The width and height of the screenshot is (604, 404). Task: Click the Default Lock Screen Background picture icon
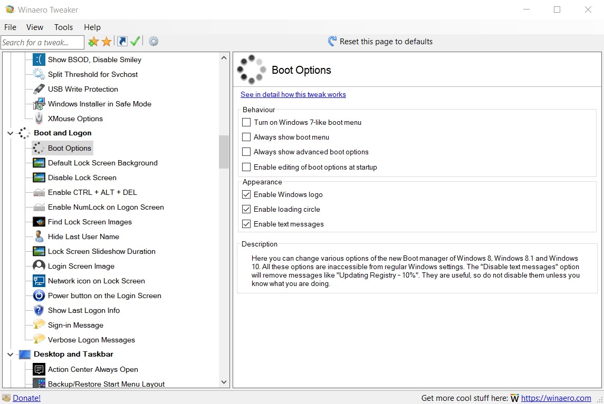point(39,163)
